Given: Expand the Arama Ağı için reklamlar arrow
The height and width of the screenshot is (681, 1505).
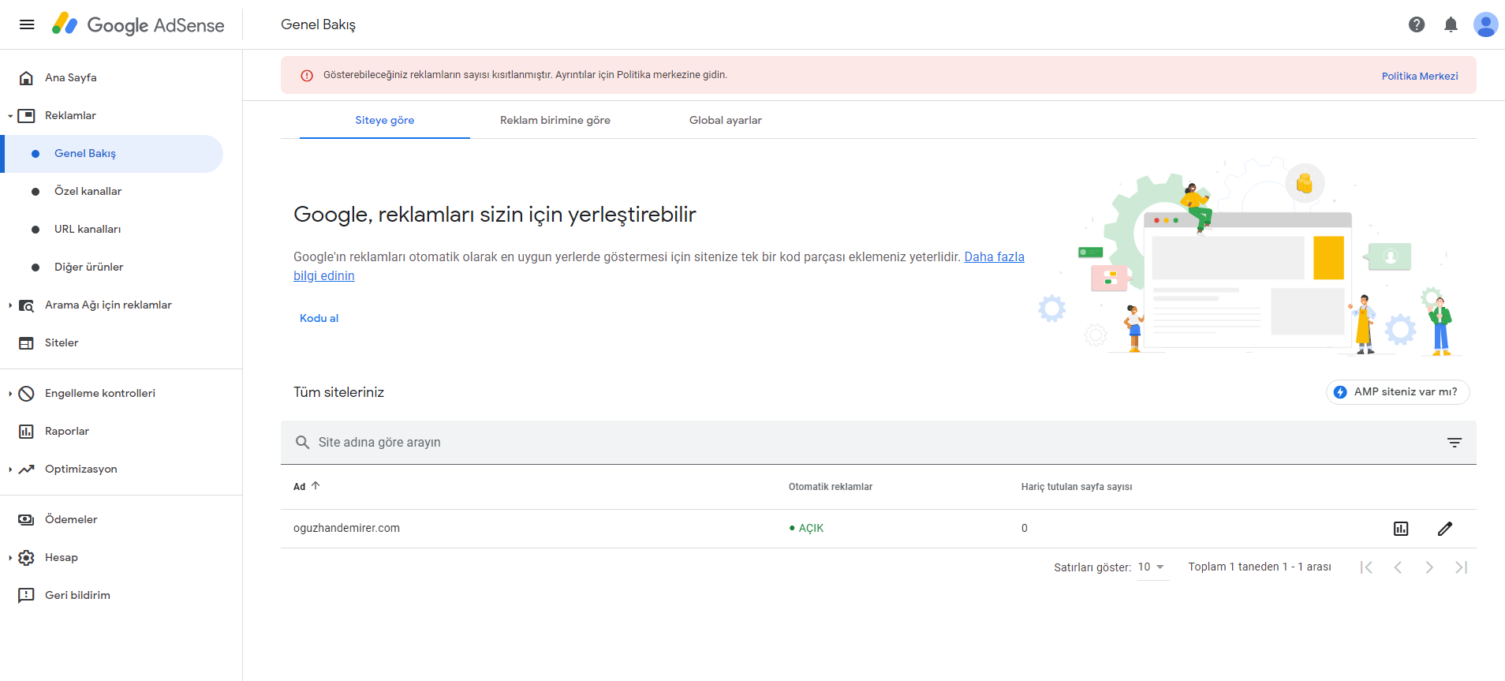Looking at the screenshot, I should [x=10, y=305].
